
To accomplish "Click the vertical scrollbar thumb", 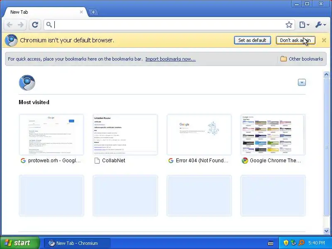I will pyautogui.click(x=326, y=147).
